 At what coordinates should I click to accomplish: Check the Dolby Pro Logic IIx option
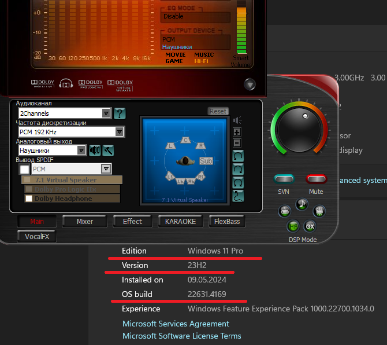pyautogui.click(x=29, y=189)
